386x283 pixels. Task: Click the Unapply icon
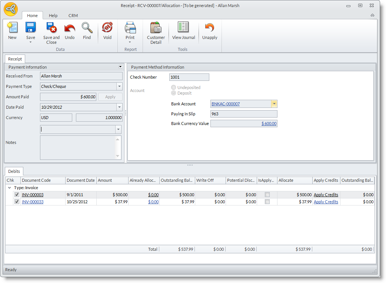pos(210,28)
